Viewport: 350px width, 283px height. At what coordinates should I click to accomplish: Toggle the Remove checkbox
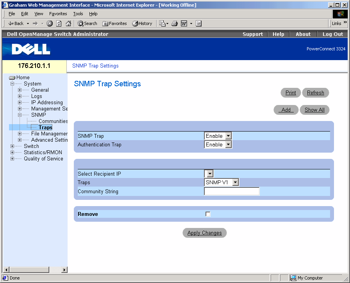(208, 214)
